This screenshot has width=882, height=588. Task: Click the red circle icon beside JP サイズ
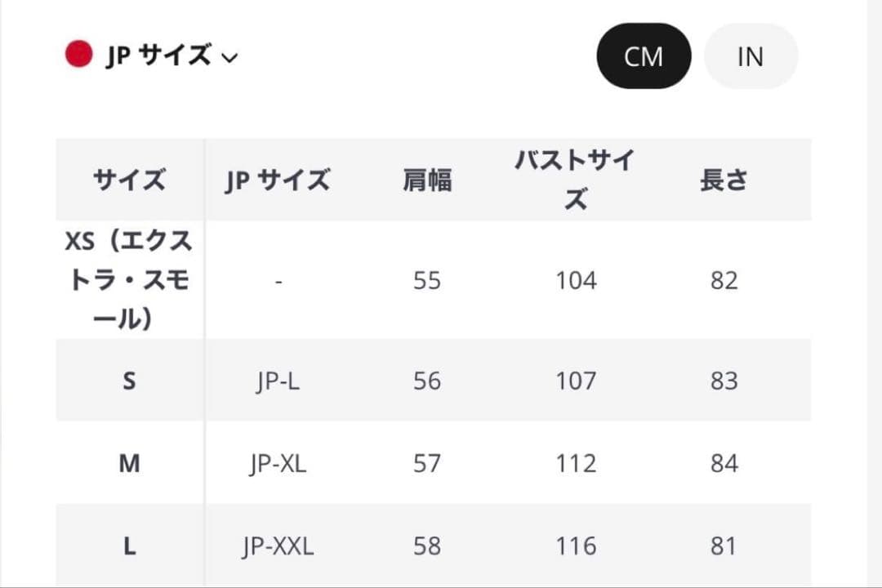[78, 56]
